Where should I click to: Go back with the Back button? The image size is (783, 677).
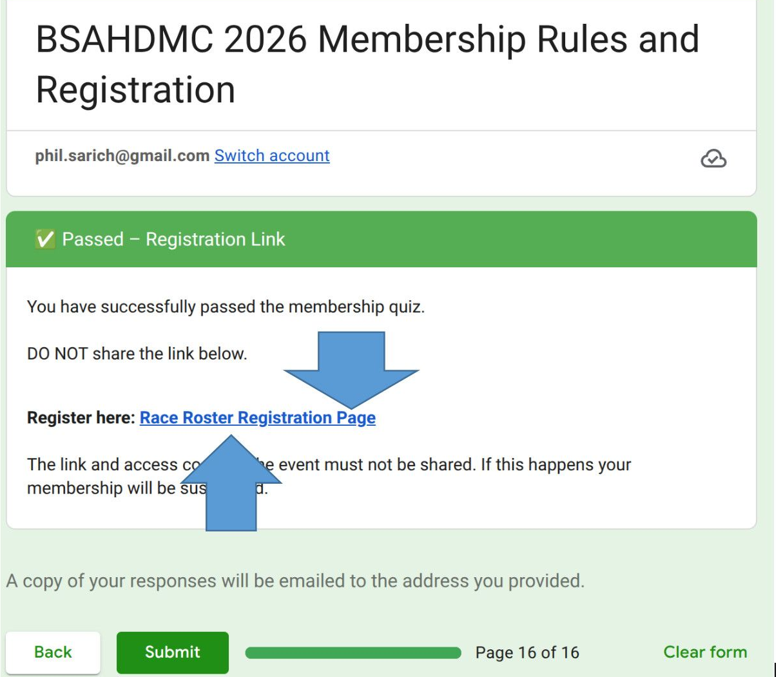(x=53, y=652)
